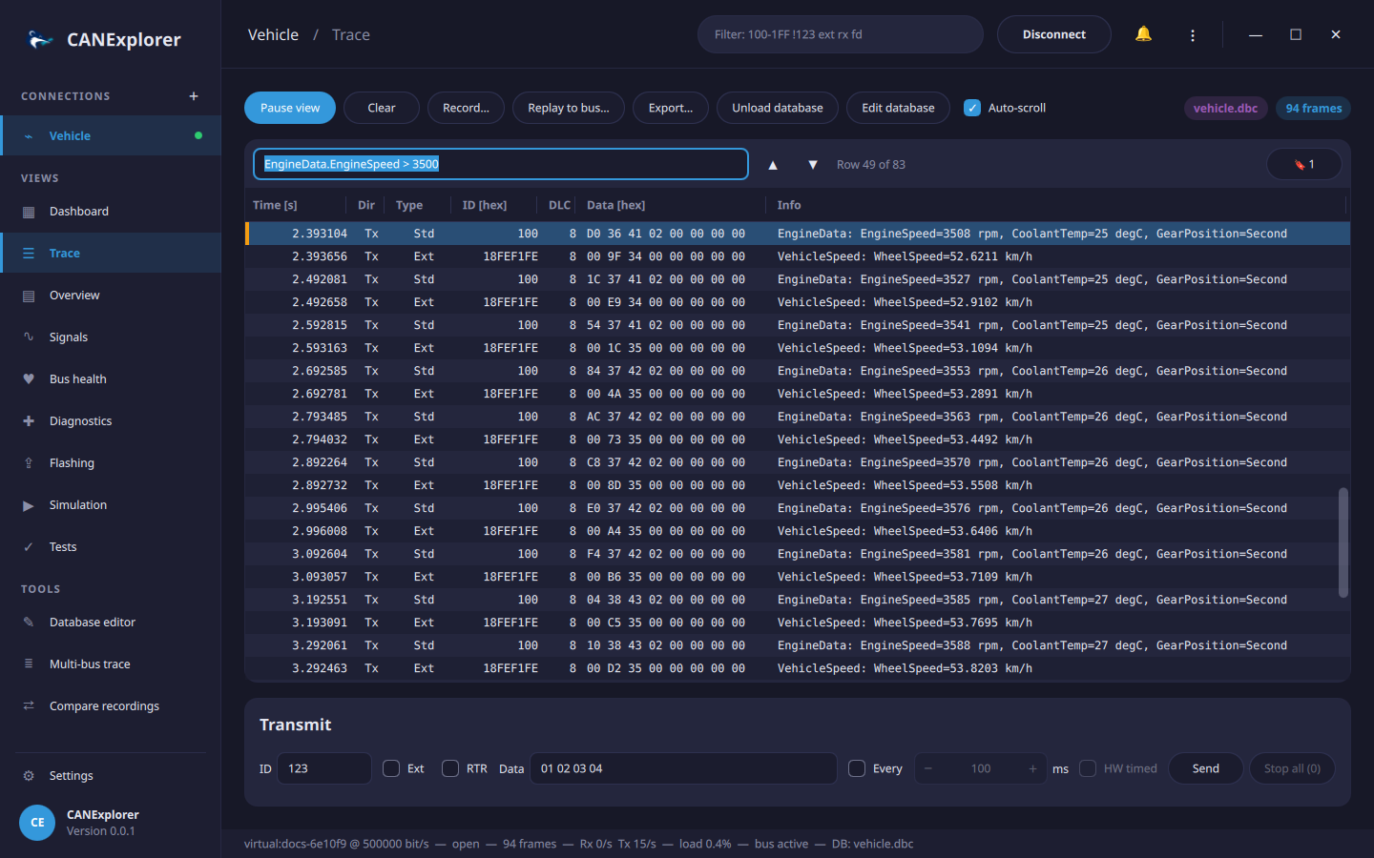The width and height of the screenshot is (1374, 858).
Task: Open the Diagnostics view icon
Action: pyautogui.click(x=29, y=421)
